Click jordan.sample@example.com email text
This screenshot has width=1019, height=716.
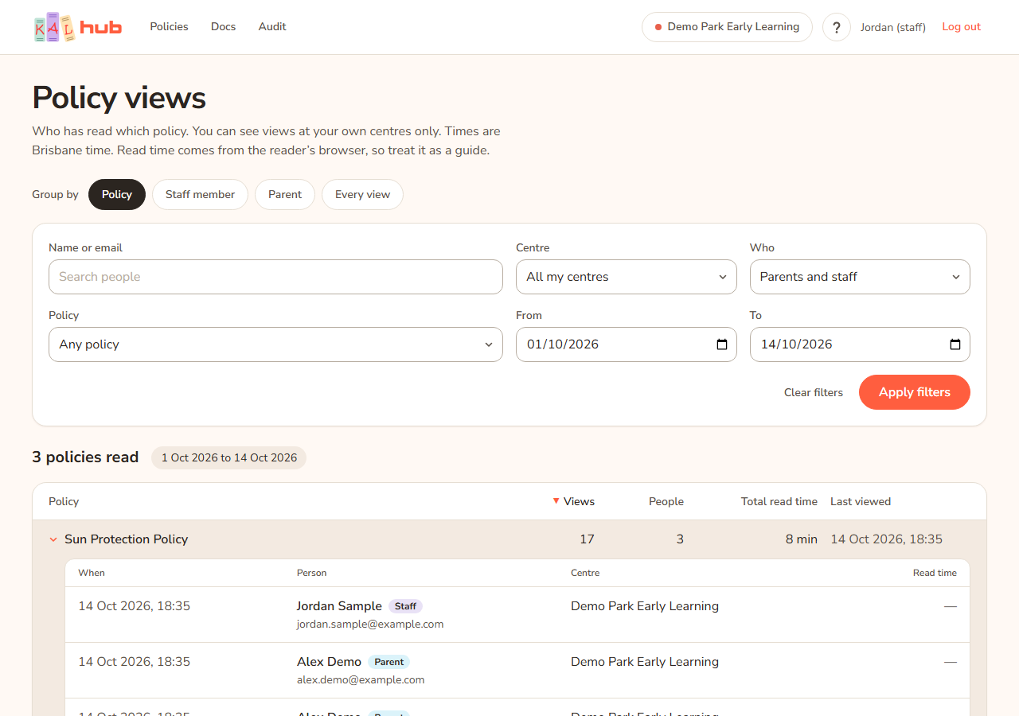370,625
